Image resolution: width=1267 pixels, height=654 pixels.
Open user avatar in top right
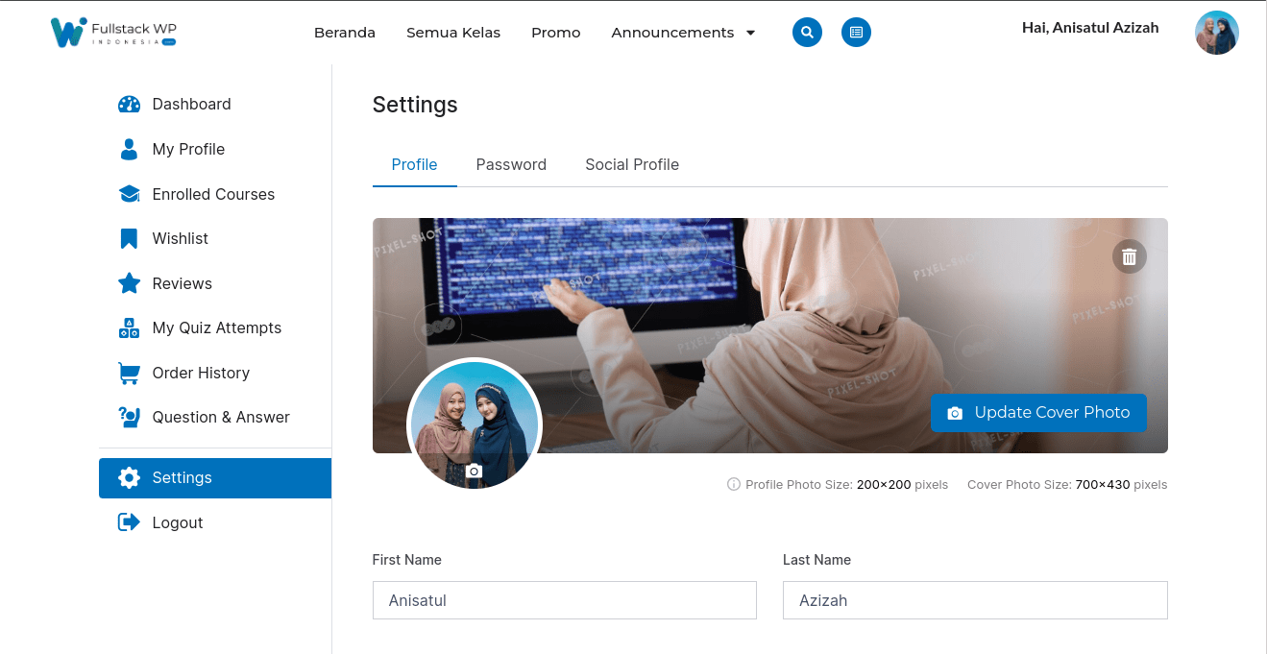(1217, 33)
